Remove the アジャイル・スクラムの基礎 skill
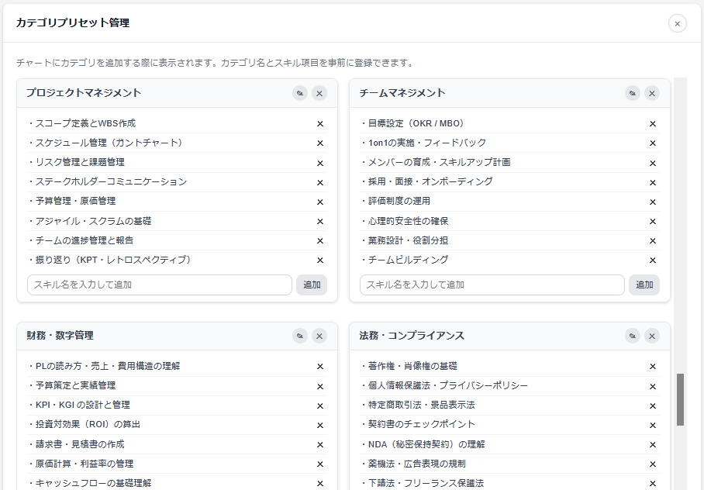This screenshot has height=490, width=704. point(320,222)
